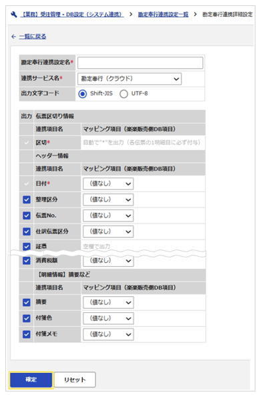Open the 伝票No. mapping dropdown
Viewport: 259px width, 395px height.
pos(108,216)
